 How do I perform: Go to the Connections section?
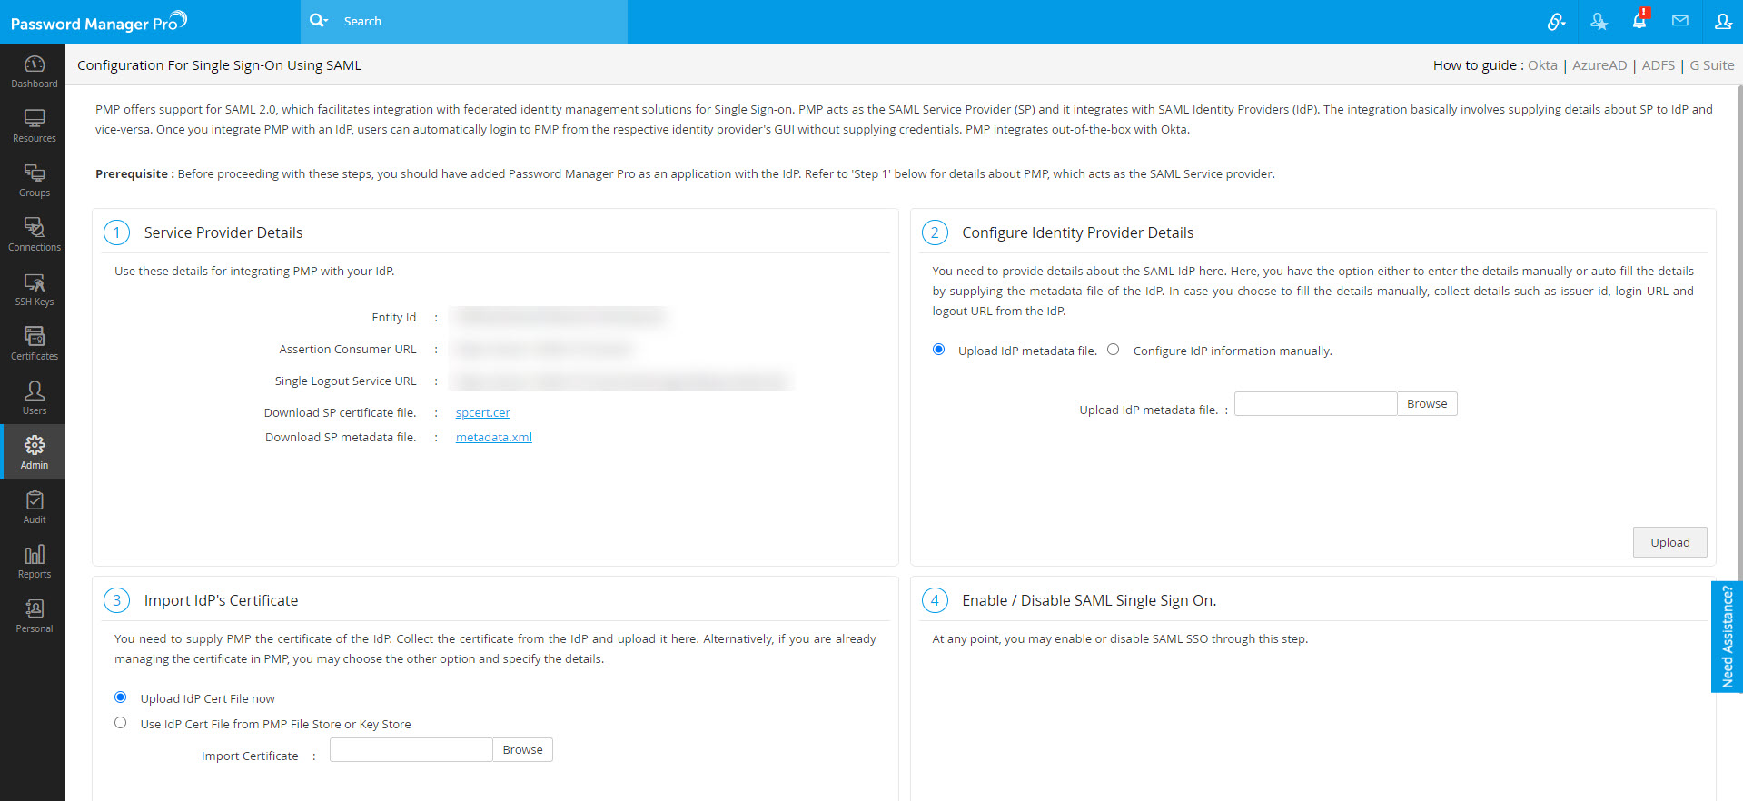coord(34,234)
